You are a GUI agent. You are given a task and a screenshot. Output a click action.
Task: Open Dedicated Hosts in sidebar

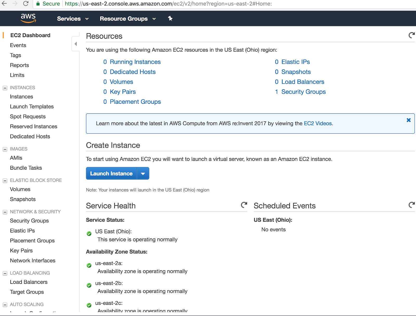pyautogui.click(x=30, y=136)
